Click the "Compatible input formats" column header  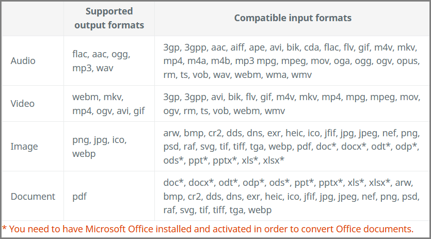click(293, 18)
